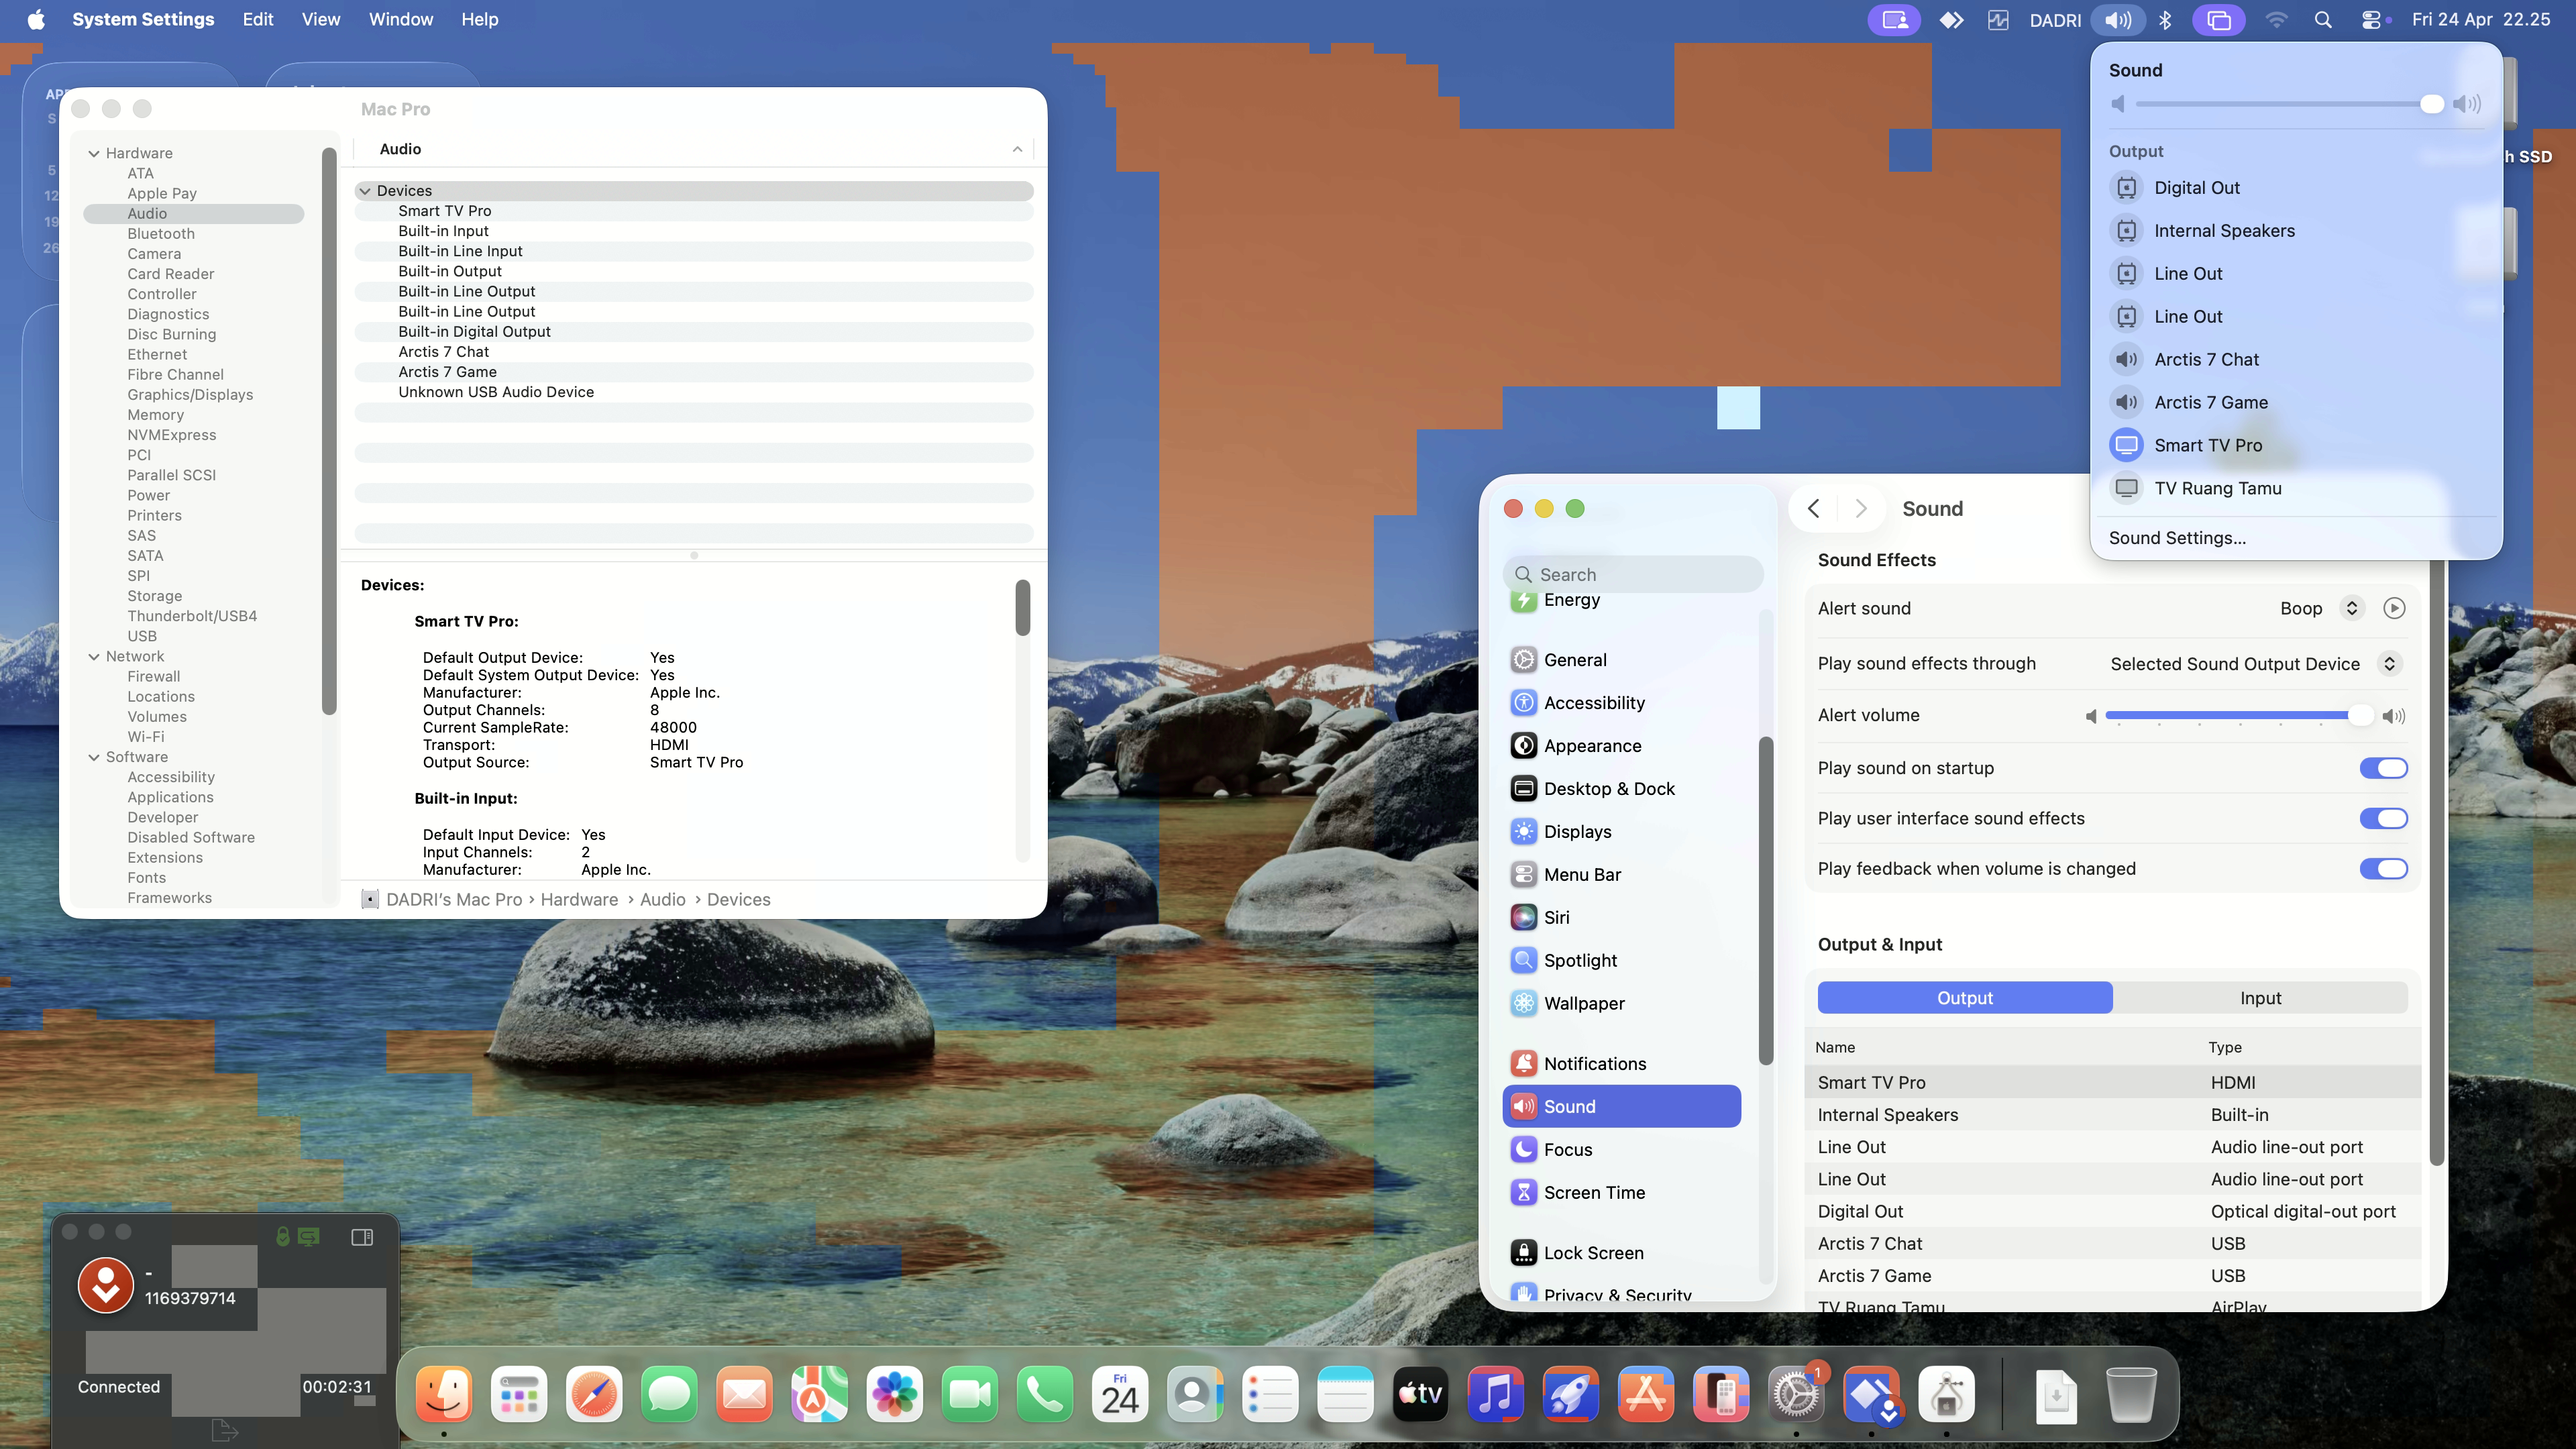Click the System Settings Search field

[x=1632, y=574]
